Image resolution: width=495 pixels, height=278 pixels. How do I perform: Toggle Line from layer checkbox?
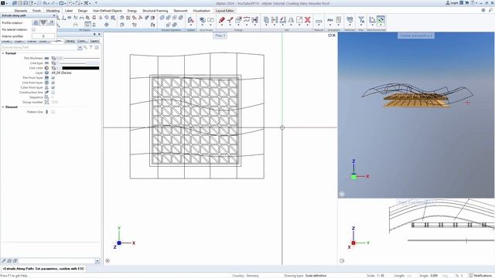coord(53,83)
